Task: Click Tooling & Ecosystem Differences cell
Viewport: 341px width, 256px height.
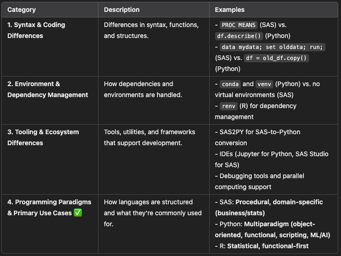Action: click(x=43, y=137)
